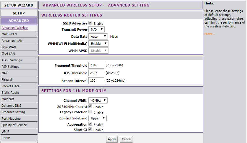Click the (256~2346) range text
This screenshot has height=143, width=247.
click(x=114, y=65)
